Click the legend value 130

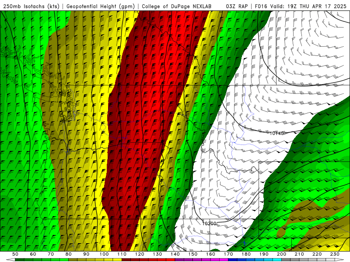tap(157, 254)
